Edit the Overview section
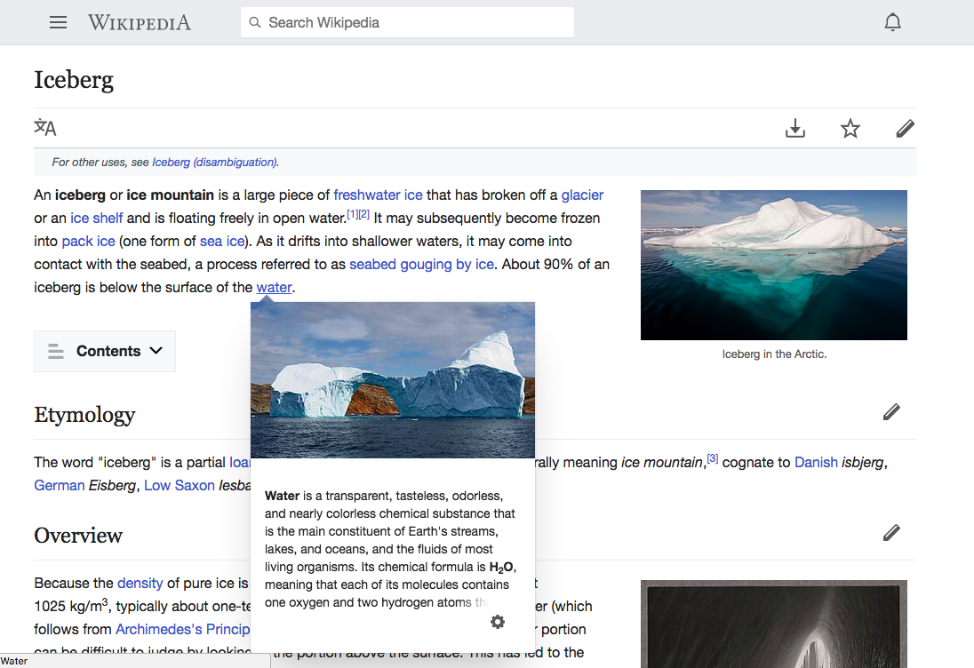974x668 pixels. tap(891, 532)
